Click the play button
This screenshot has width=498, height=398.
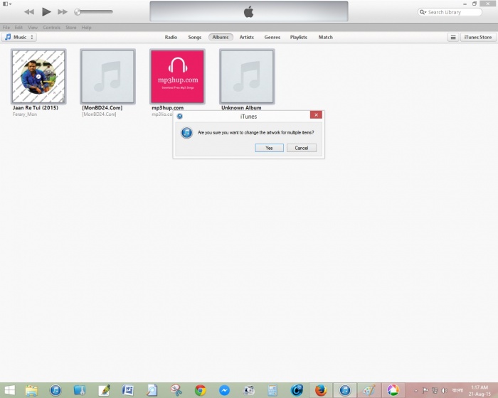tap(46, 12)
